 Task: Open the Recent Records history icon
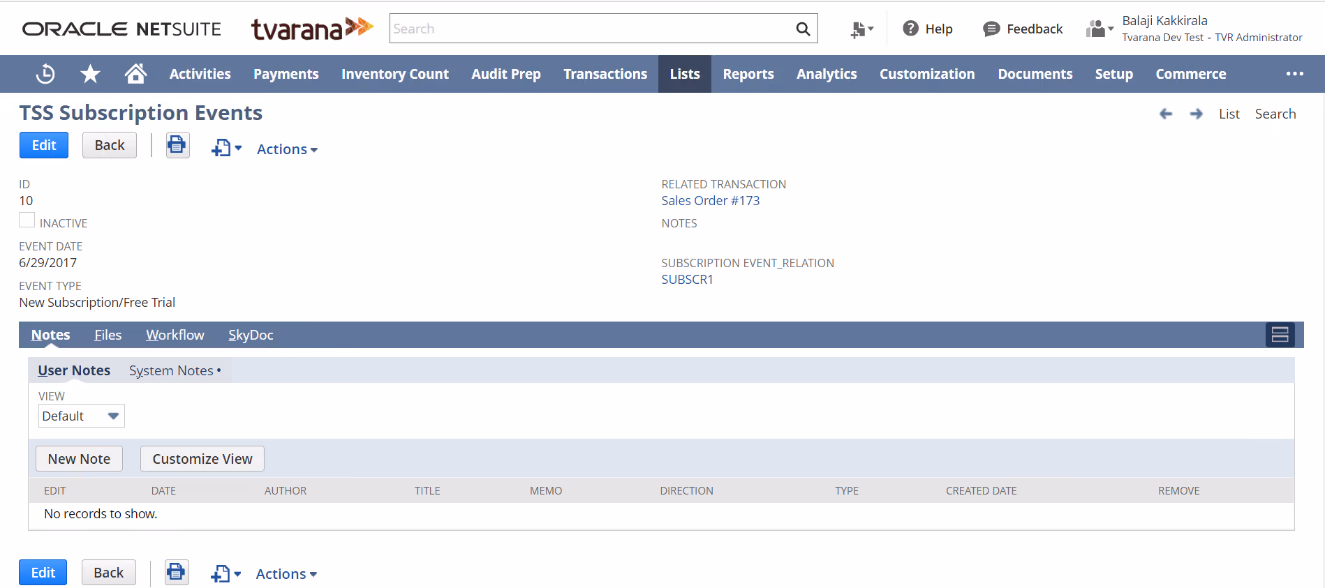pyautogui.click(x=45, y=74)
